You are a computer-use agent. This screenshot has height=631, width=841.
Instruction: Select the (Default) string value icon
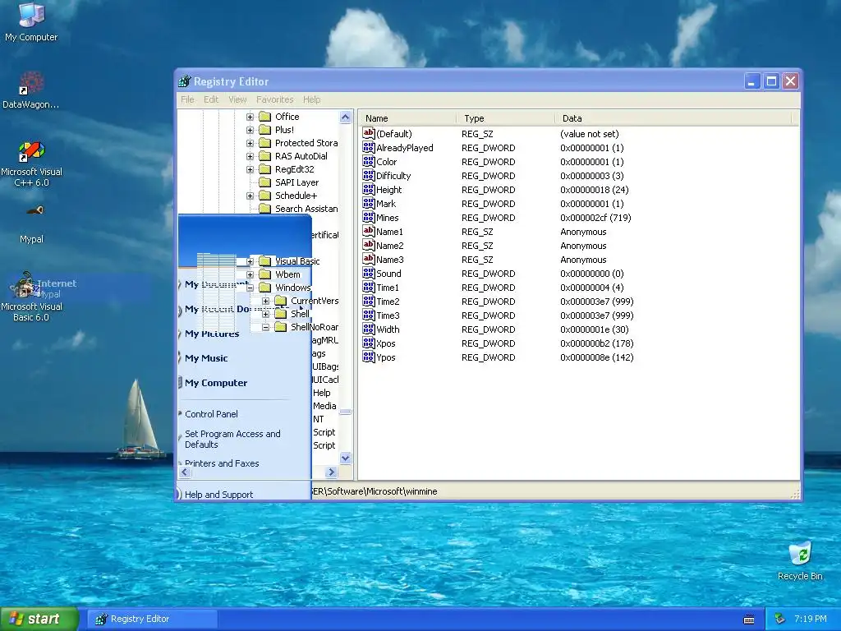click(369, 134)
